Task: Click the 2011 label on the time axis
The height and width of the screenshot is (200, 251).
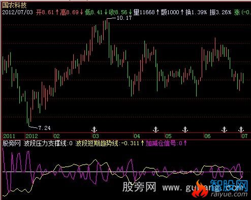Action: (x=9, y=136)
